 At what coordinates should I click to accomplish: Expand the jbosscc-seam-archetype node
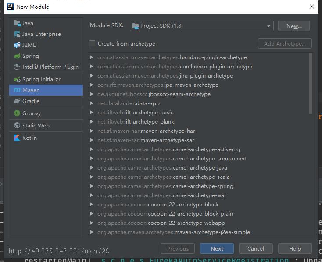(x=92, y=94)
